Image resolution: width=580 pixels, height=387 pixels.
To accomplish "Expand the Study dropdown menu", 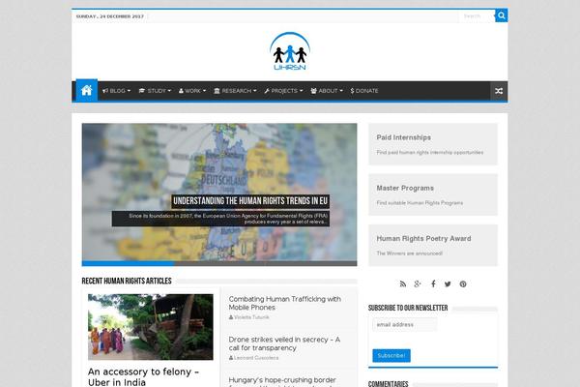I will tap(155, 91).
